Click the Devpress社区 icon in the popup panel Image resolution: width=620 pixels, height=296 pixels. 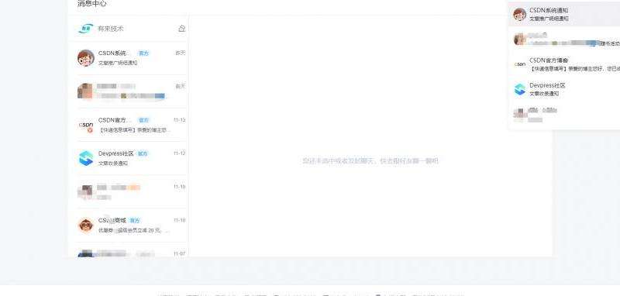(x=519, y=89)
